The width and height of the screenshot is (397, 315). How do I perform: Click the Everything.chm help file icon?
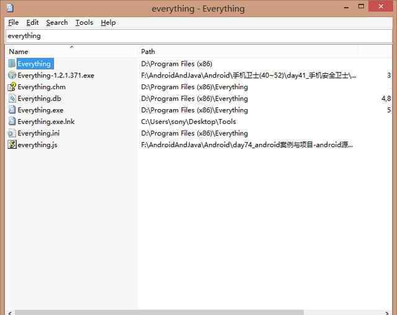click(12, 87)
